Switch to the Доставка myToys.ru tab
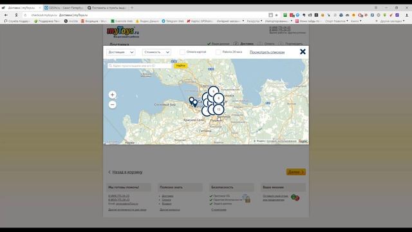Viewport: 412px width, 232px height. pos(21,8)
